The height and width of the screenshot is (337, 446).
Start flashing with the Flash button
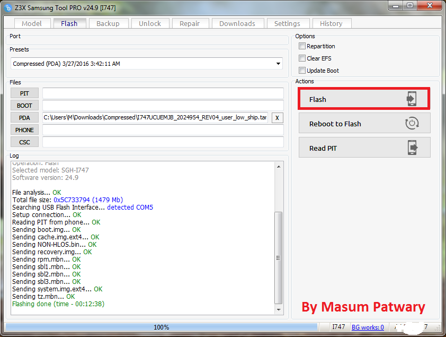(x=364, y=99)
